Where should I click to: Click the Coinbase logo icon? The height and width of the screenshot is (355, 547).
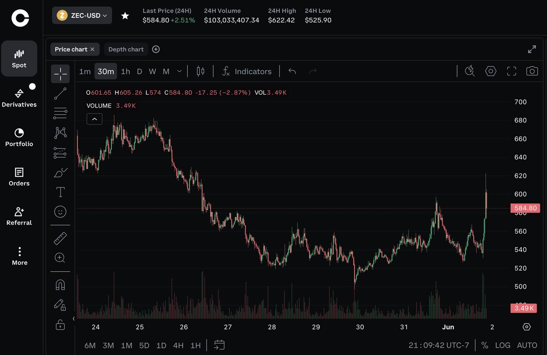pos(20,18)
